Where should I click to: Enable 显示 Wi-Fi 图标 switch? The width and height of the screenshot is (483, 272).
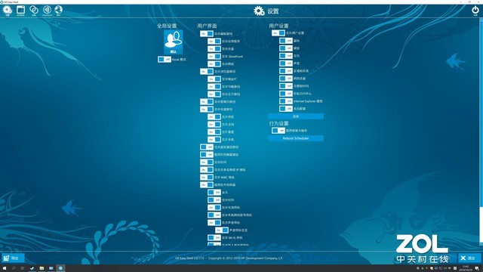pos(214,238)
